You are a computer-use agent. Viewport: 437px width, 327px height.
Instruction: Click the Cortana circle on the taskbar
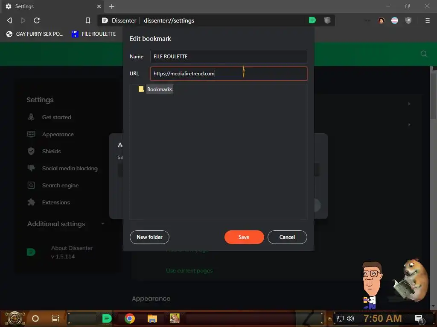pyautogui.click(x=35, y=318)
